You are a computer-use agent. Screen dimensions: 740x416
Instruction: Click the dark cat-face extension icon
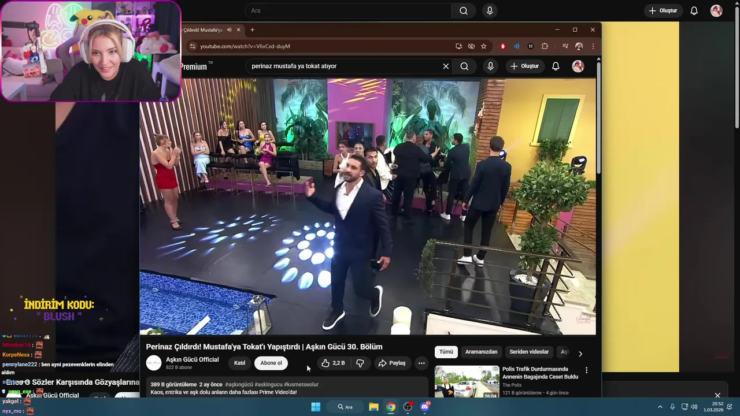pyautogui.click(x=531, y=46)
